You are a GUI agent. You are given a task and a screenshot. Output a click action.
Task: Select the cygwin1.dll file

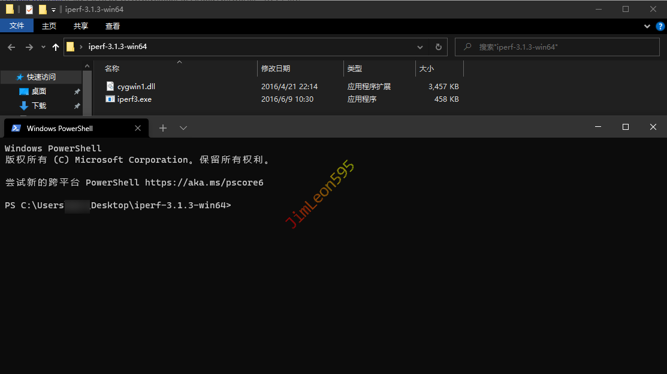136,87
